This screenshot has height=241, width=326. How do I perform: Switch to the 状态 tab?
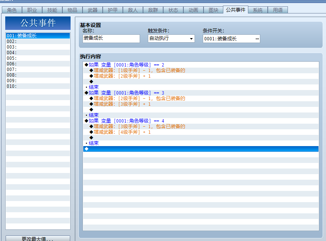[x=173, y=10]
